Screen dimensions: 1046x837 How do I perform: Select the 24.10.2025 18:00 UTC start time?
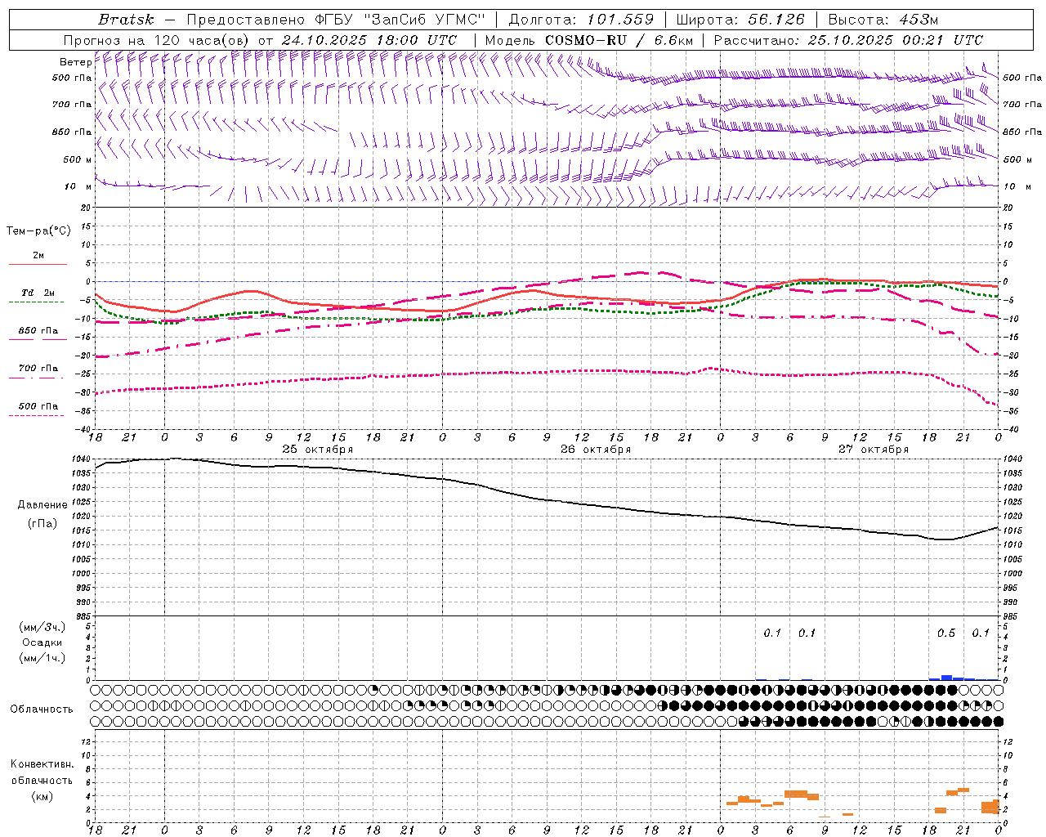(369, 40)
